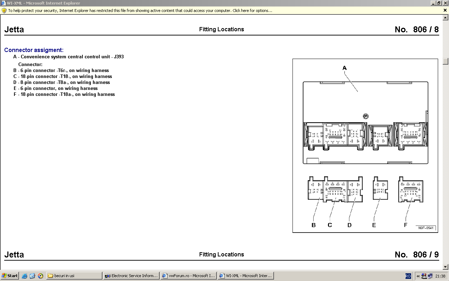Click the security shield icon in information bar
Image resolution: width=449 pixels, height=281 pixels.
click(x=4, y=11)
